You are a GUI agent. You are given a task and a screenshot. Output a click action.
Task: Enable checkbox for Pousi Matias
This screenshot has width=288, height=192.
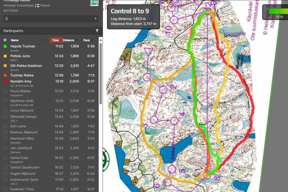5,91
